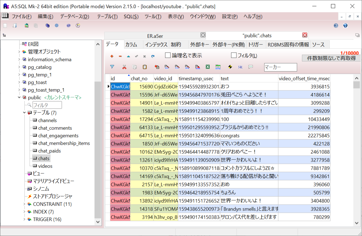The height and width of the screenshot is (236, 362).
Task: Click the SQL icon in the data toolbar
Action: 240,67
